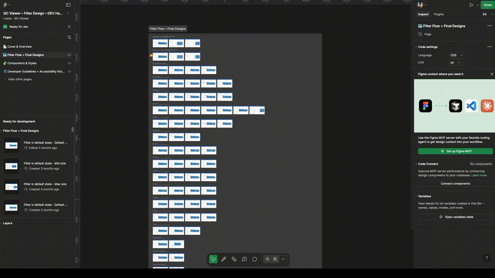Toggle the Dev Mode code icon in the toolbar
495x278 pixels.
coord(283,259)
